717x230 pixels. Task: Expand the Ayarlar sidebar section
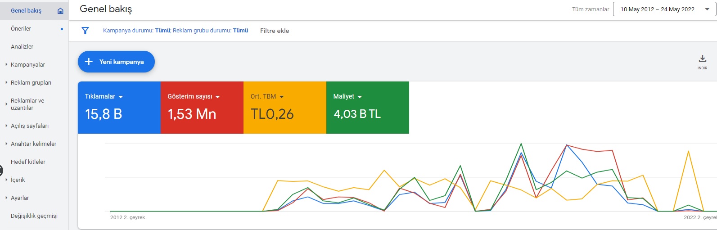[x=6, y=198]
